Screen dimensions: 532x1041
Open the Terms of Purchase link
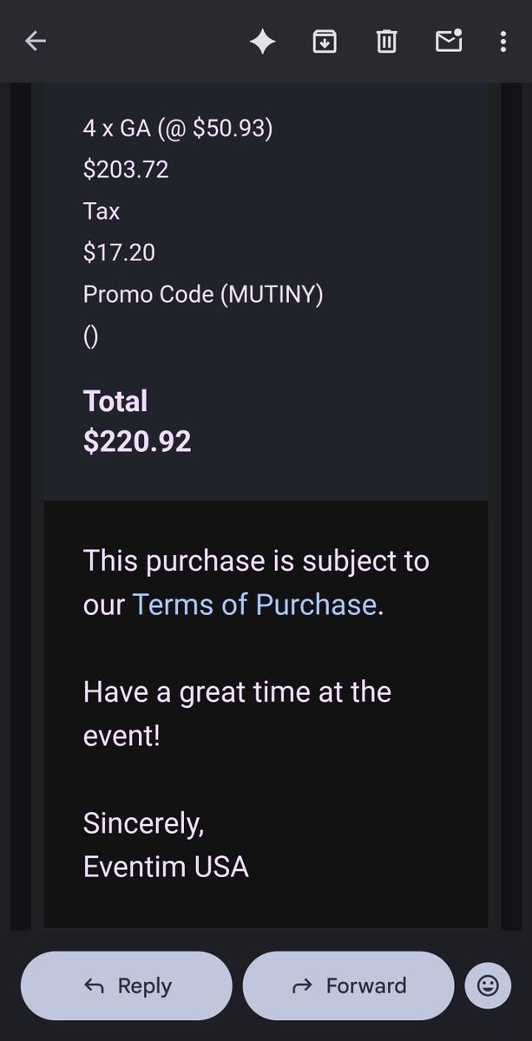click(254, 605)
